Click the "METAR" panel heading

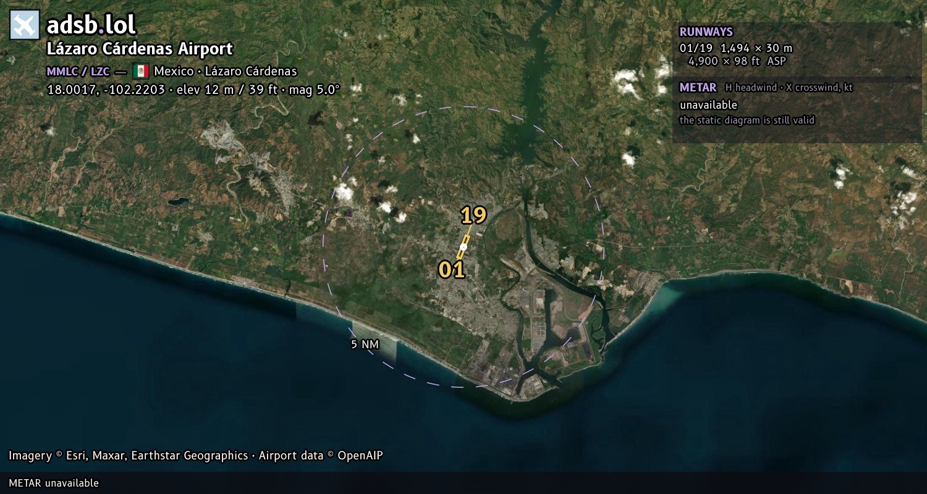(698, 88)
